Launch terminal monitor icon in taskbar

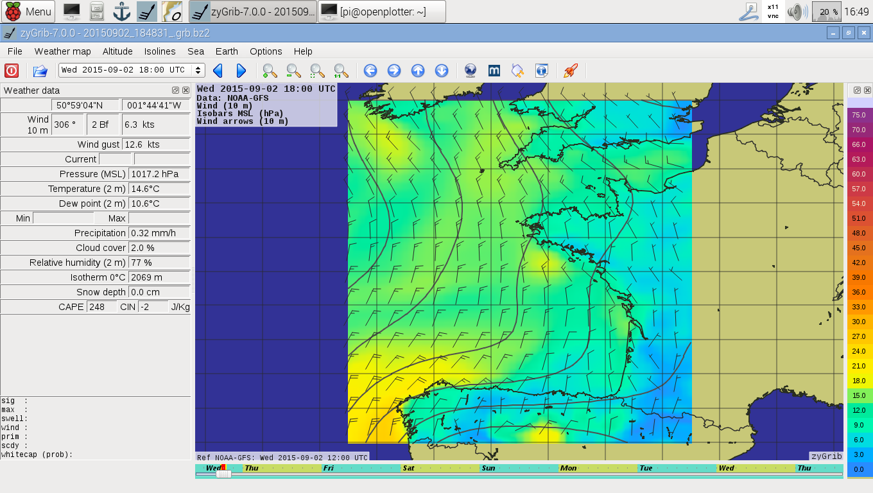click(72, 12)
